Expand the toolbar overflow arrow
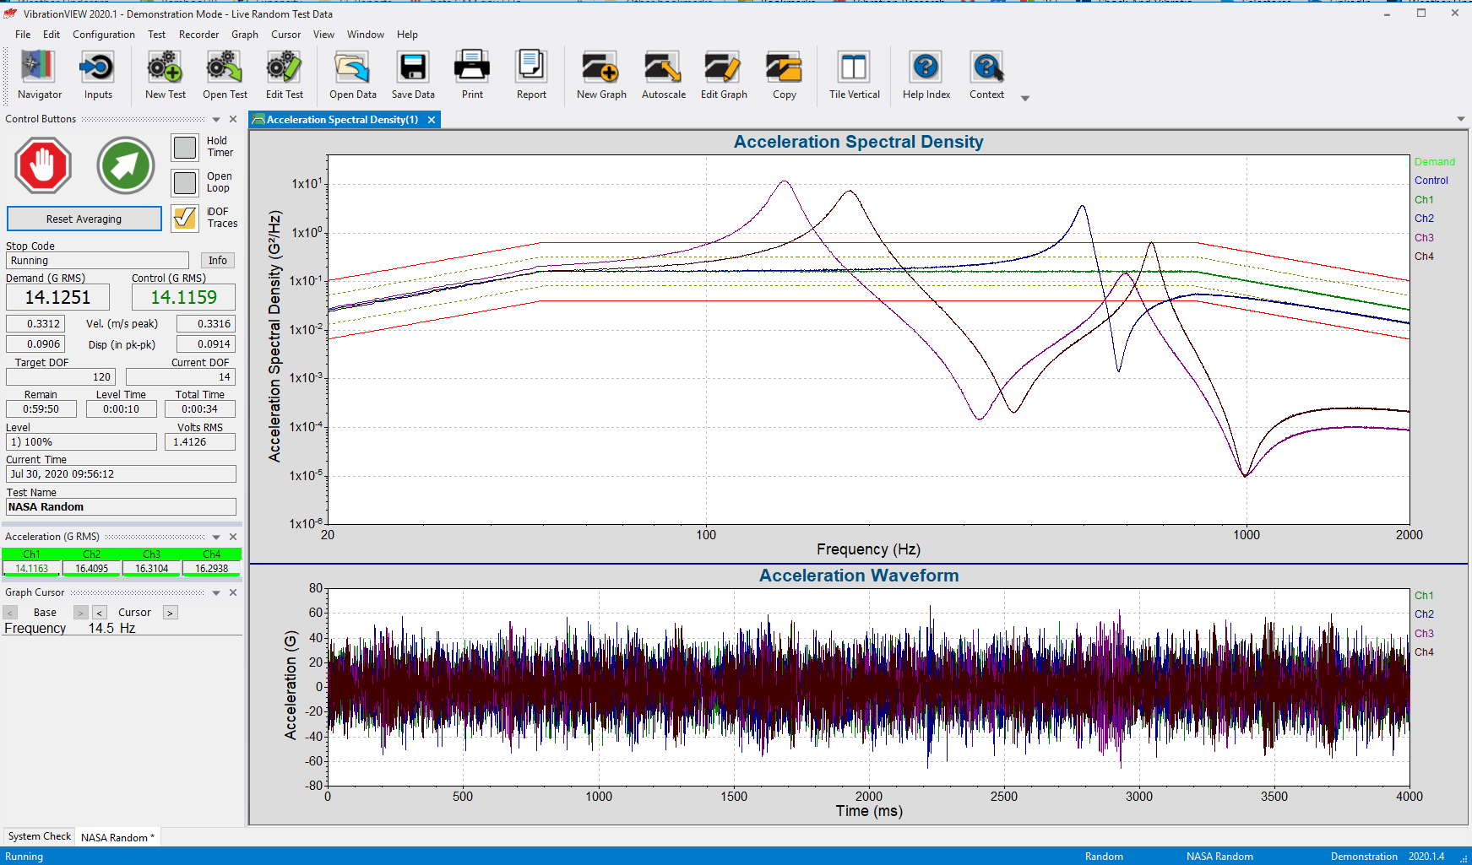This screenshot has width=1472, height=865. click(1025, 99)
